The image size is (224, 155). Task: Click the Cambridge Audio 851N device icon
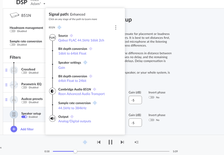click(x=52, y=91)
